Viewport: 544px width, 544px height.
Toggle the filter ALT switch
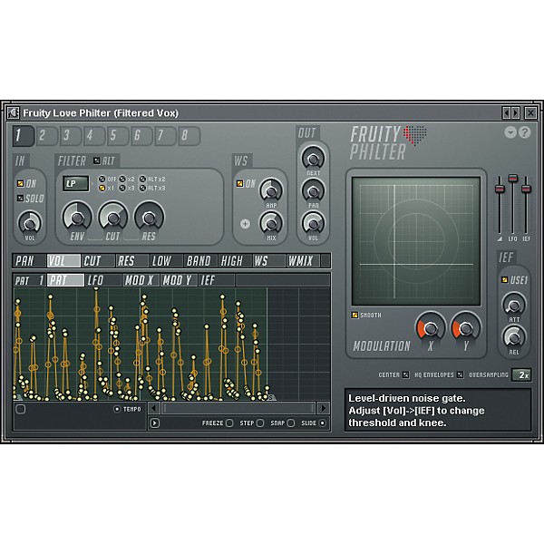click(x=96, y=160)
